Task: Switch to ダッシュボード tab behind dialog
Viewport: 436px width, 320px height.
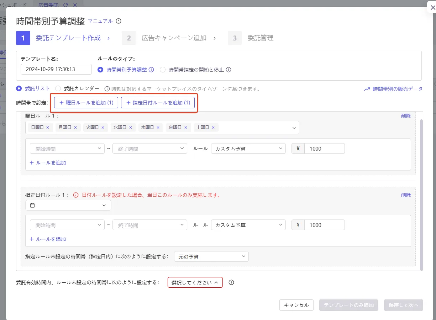Action: 14,5
